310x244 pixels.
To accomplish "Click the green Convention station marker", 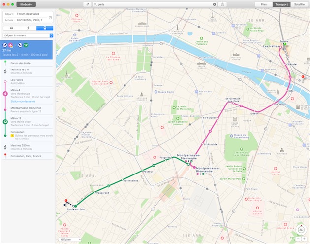I will [x=75, y=206].
